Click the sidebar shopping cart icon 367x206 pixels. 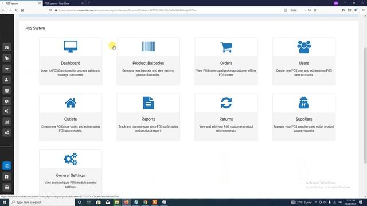tap(6, 69)
